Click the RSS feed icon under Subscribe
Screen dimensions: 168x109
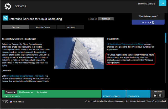pos(155,96)
